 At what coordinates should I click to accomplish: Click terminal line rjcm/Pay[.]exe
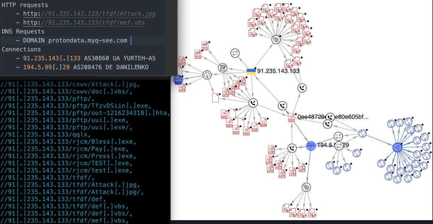(x=65, y=149)
